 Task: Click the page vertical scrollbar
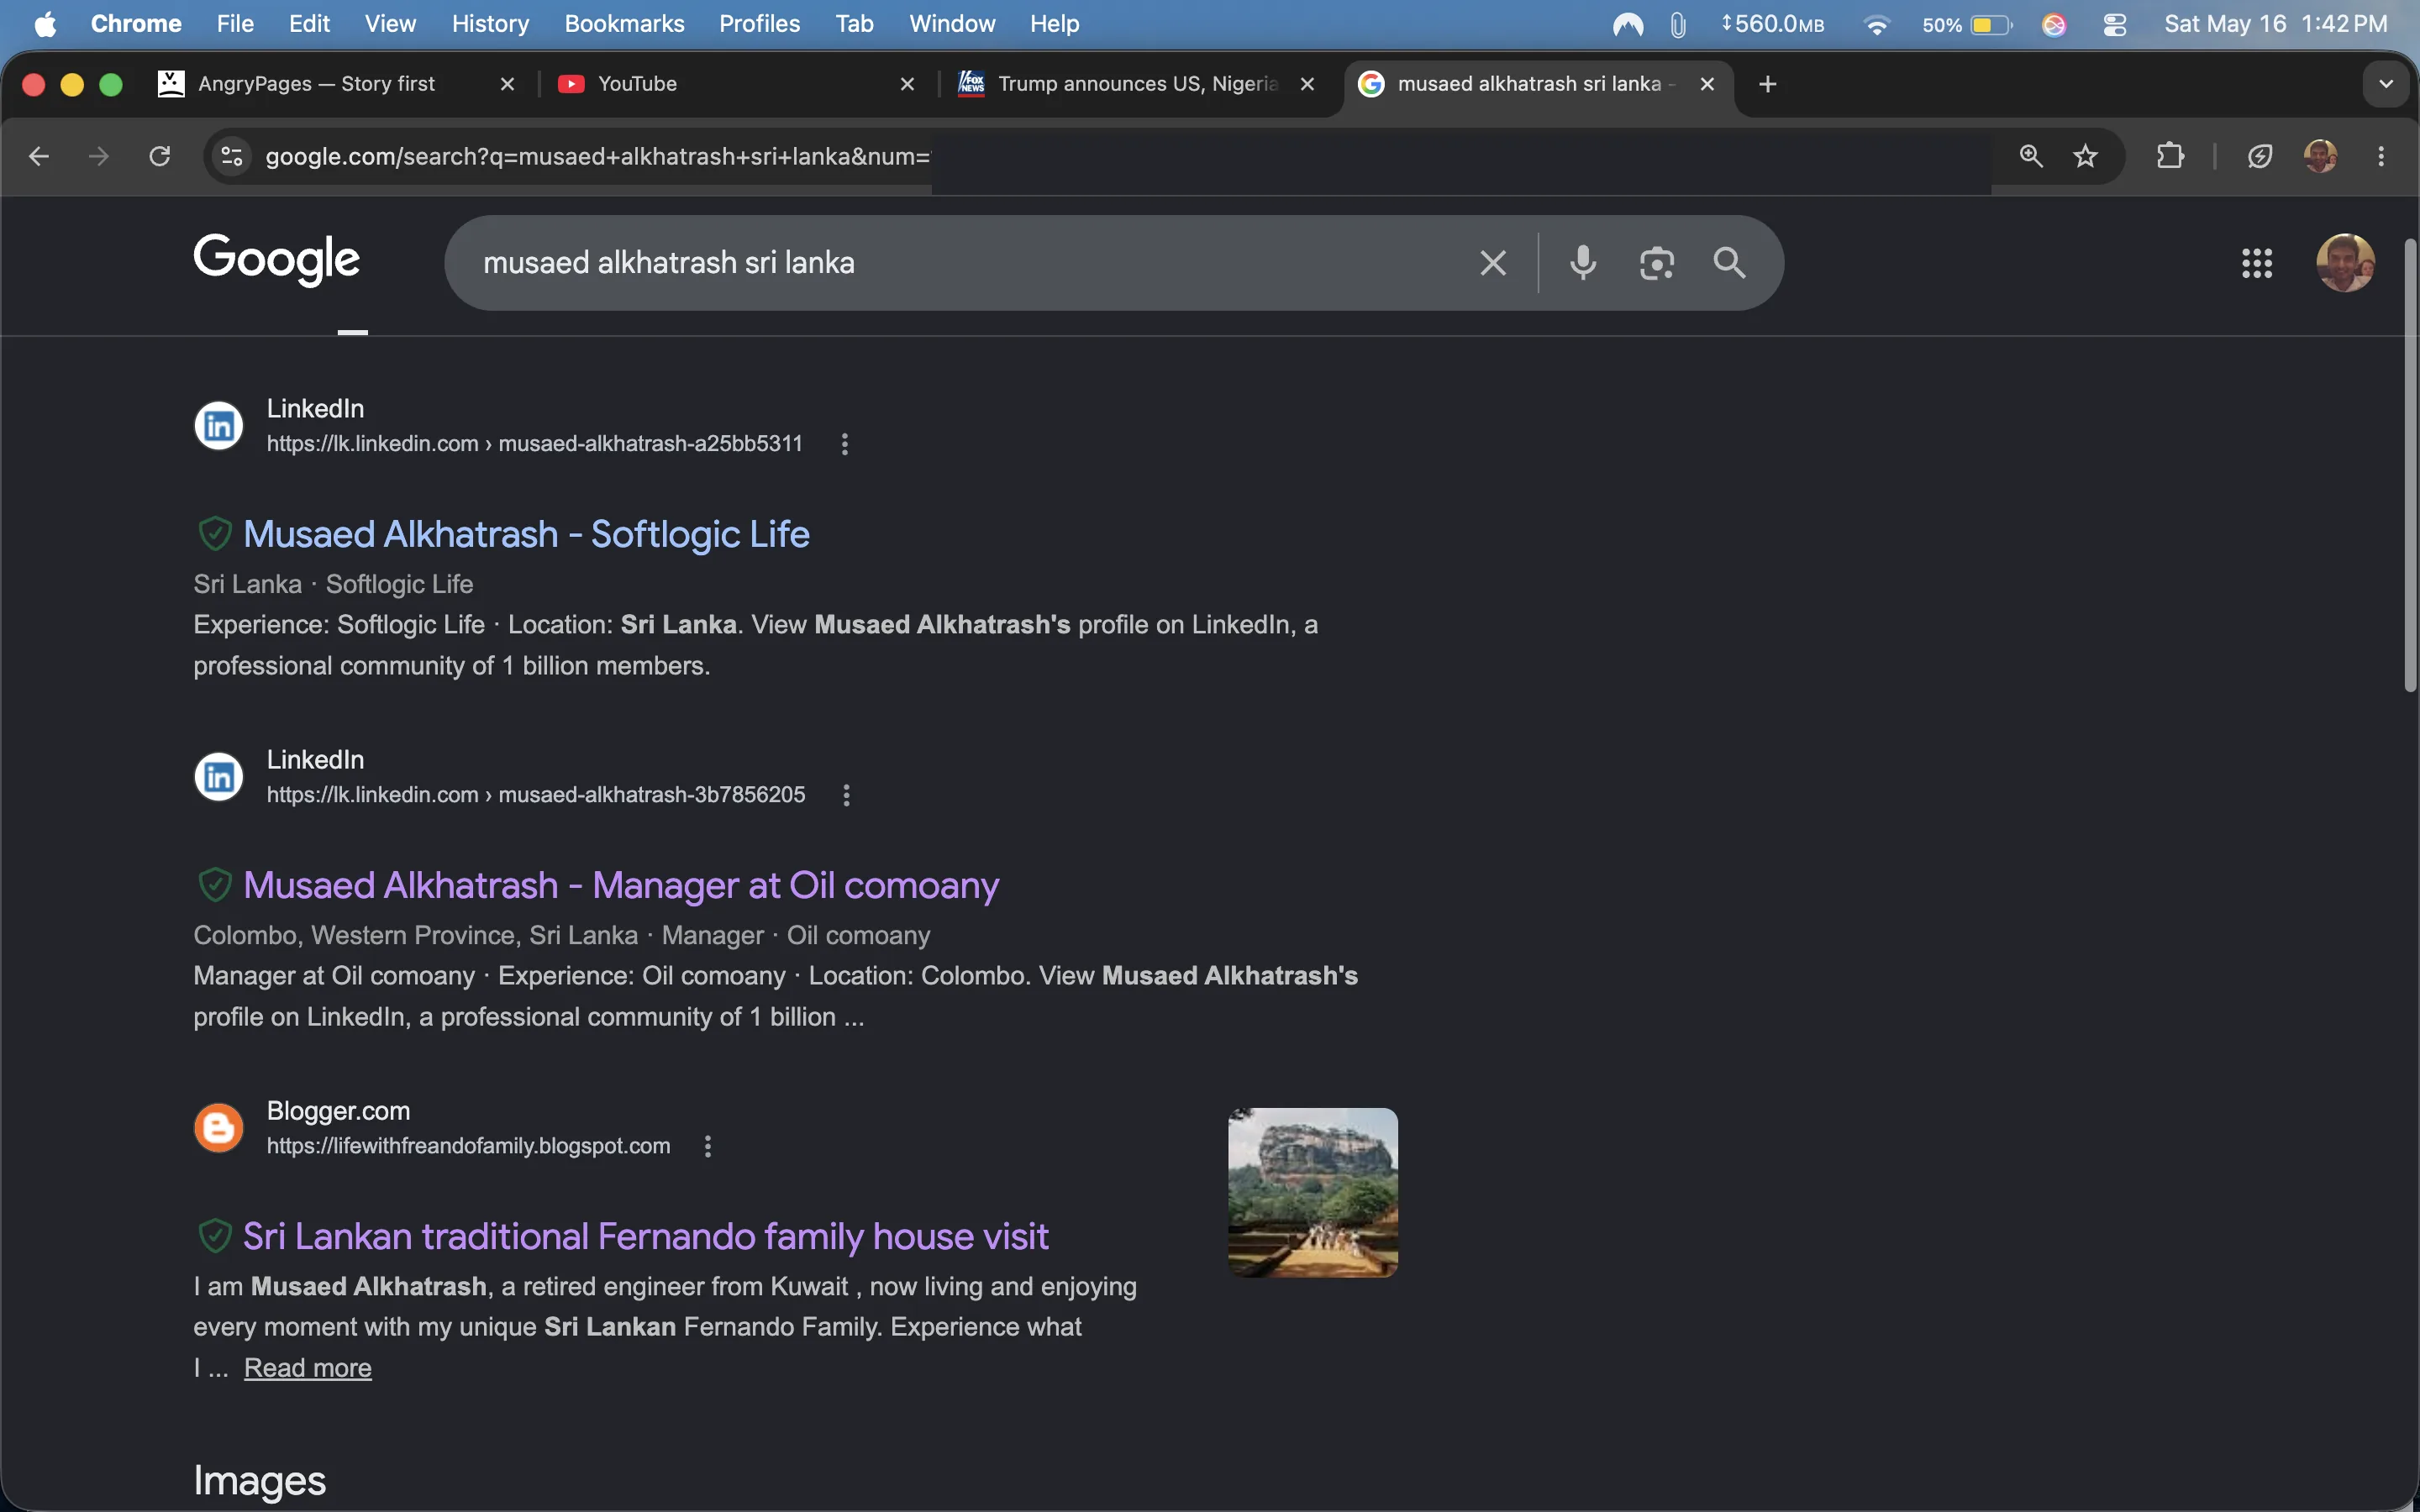click(x=2410, y=465)
